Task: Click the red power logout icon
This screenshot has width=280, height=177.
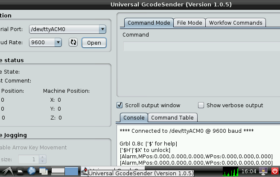Action: [x=275, y=171]
